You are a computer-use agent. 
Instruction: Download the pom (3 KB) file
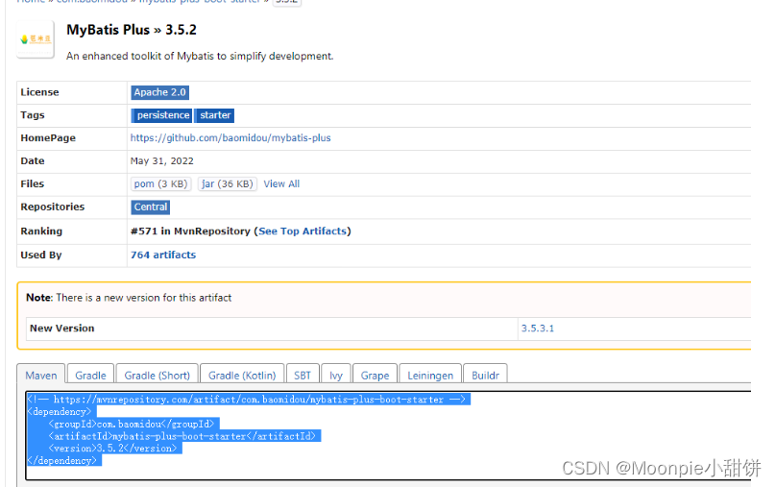pos(160,184)
